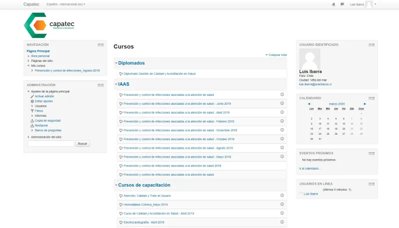Show info for the Octubre 2018 course
The height and width of the screenshot is (228, 399).
click(282, 139)
